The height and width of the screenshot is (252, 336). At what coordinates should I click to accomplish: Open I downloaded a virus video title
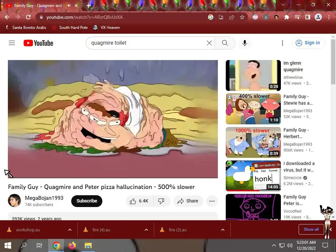pyautogui.click(x=299, y=167)
